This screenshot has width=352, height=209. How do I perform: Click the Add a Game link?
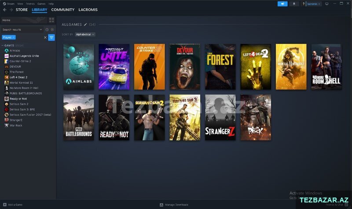15,205
